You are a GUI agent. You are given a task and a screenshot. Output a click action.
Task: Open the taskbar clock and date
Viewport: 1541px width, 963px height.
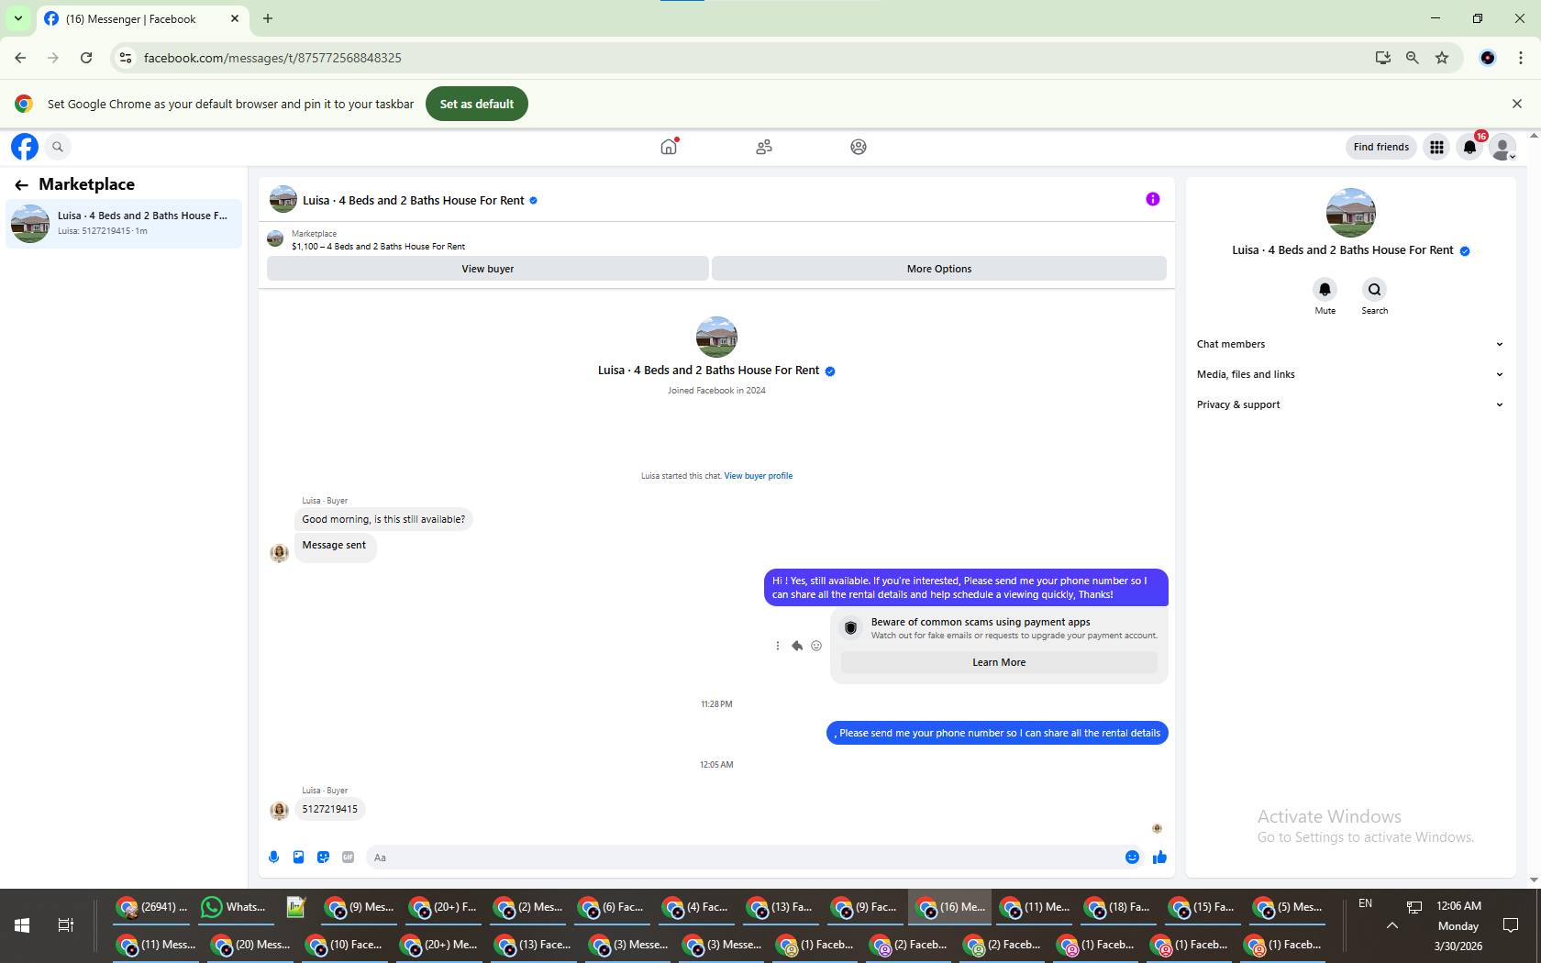[1458, 925]
